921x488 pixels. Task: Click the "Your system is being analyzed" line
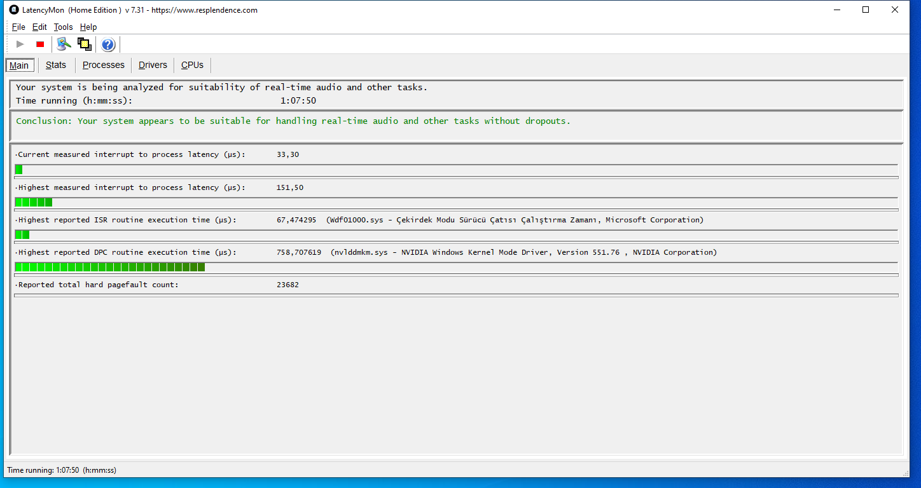222,87
